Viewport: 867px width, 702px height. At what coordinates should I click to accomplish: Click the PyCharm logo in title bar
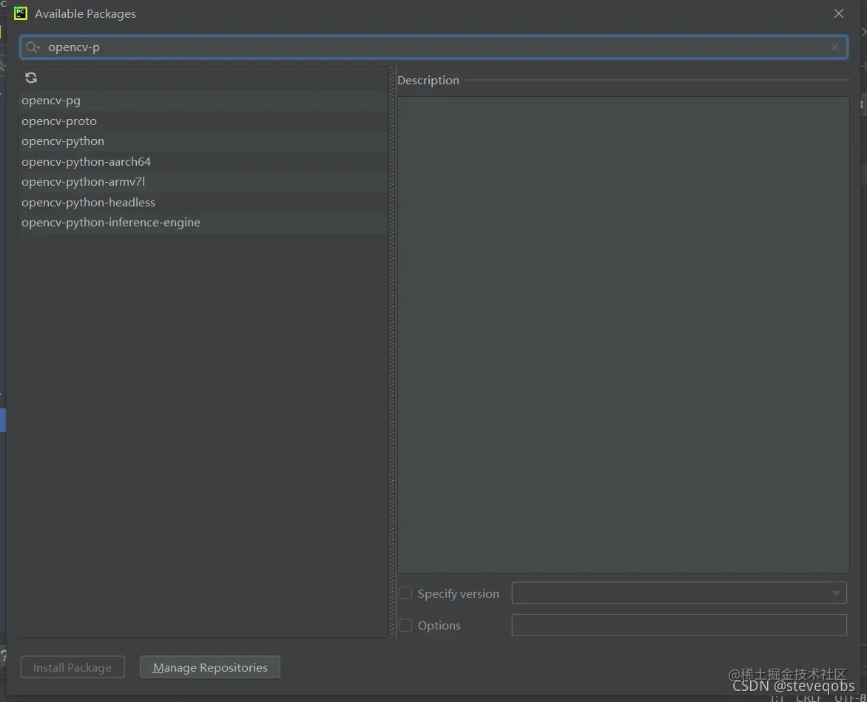click(x=21, y=13)
